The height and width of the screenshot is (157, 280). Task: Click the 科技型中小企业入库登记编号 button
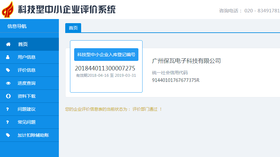point(106,55)
